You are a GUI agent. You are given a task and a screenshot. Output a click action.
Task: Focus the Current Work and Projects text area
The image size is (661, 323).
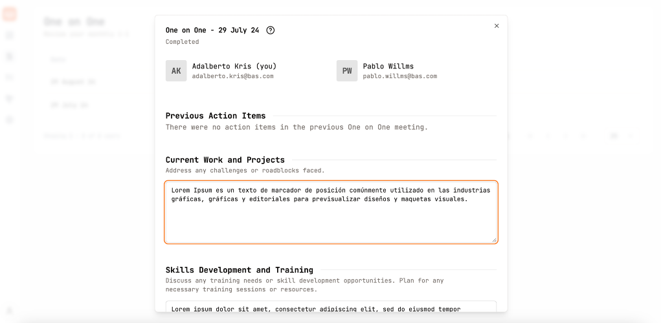(331, 212)
